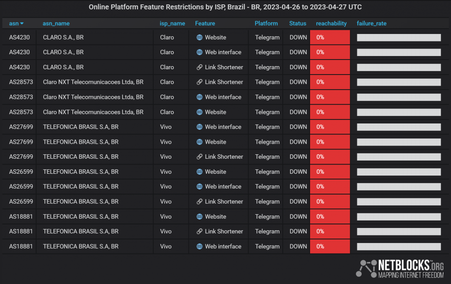Click the globe icon in AS4230 Website row

(200, 37)
